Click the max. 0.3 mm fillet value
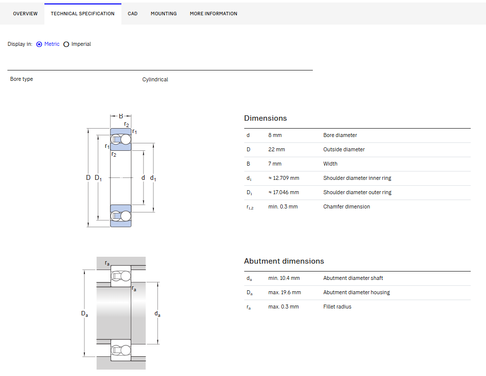Image resolution: width=486 pixels, height=376 pixels. pyautogui.click(x=283, y=307)
